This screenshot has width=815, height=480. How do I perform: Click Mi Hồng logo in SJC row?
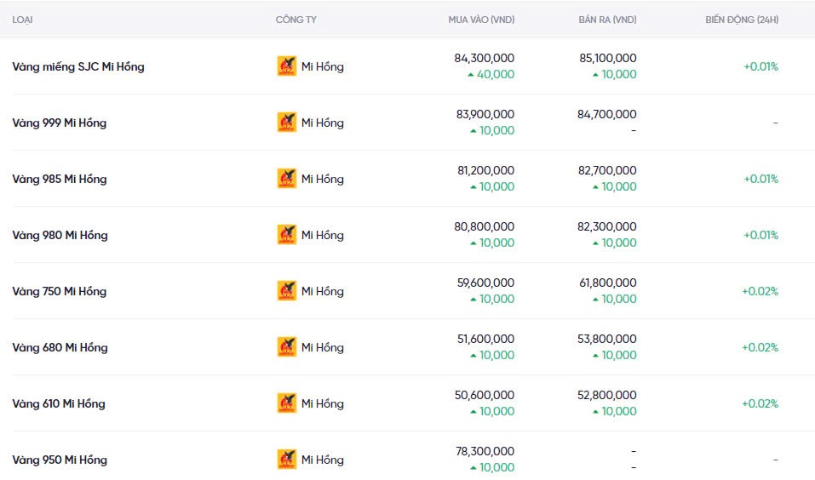pyautogui.click(x=287, y=66)
